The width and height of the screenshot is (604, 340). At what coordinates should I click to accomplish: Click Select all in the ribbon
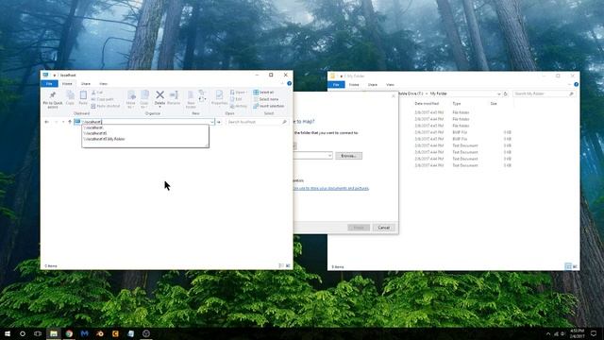[x=263, y=93]
